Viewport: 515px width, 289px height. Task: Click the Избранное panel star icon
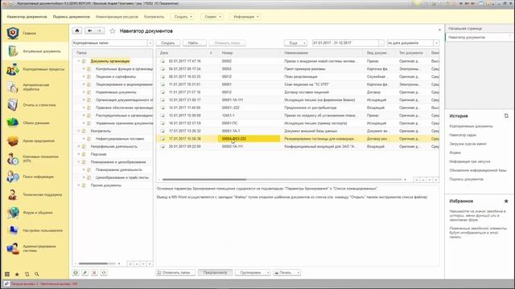point(506,201)
